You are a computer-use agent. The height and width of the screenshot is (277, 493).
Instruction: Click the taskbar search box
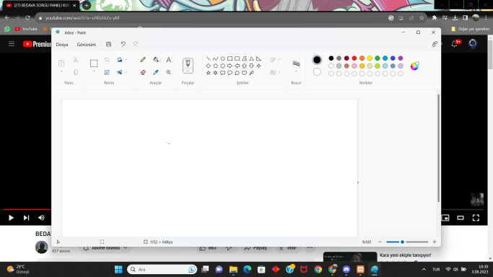tap(162, 270)
